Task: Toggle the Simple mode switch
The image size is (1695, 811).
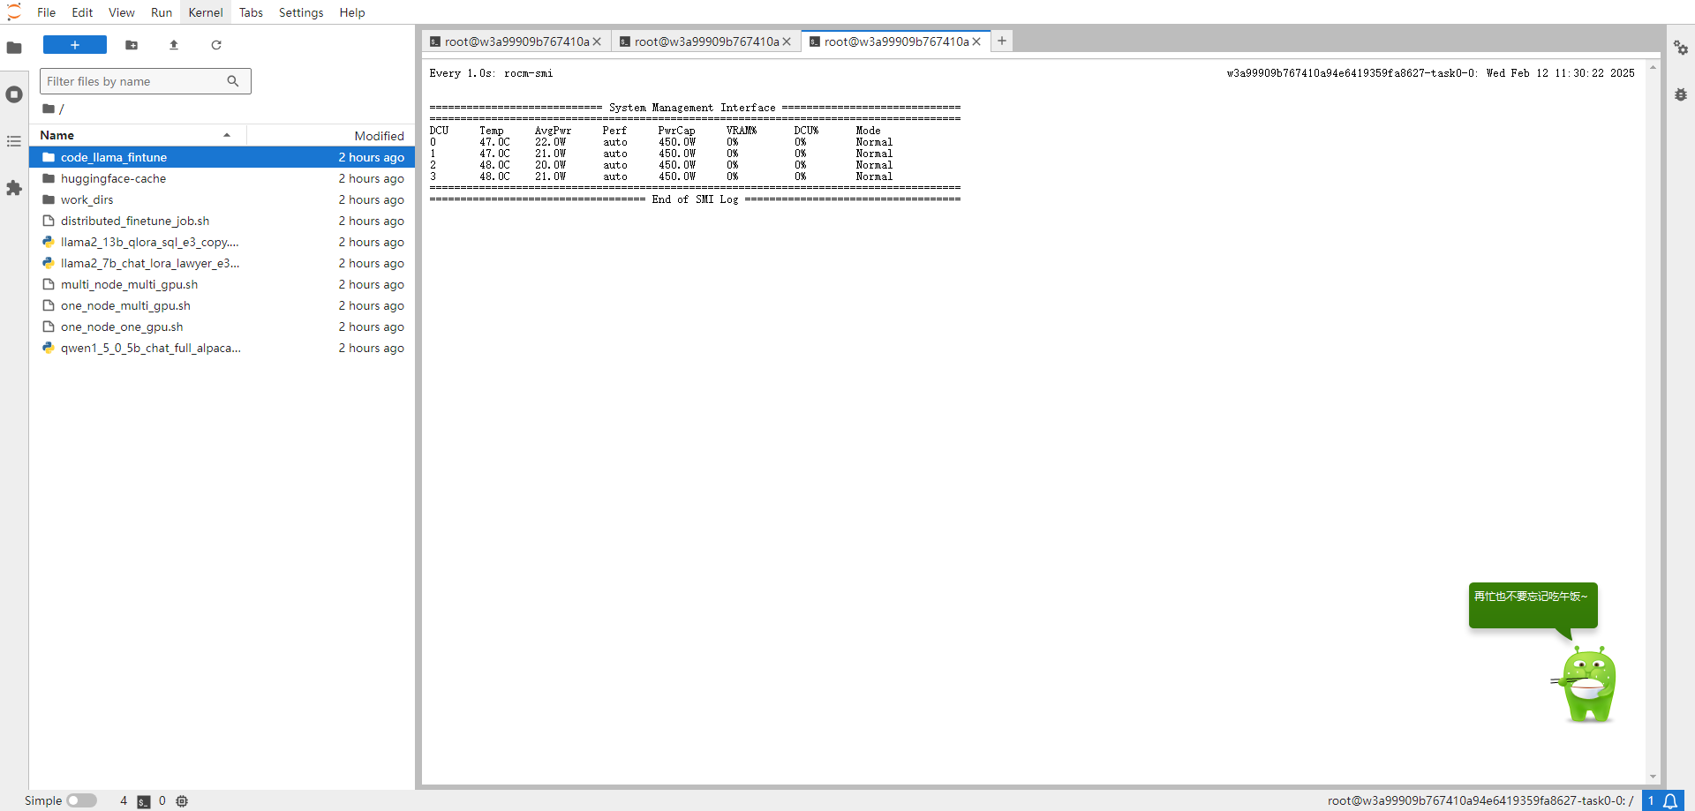Action: tap(81, 800)
